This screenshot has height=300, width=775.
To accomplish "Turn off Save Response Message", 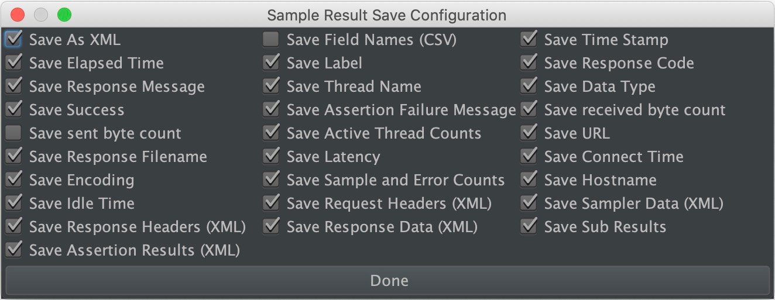I will coord(13,87).
